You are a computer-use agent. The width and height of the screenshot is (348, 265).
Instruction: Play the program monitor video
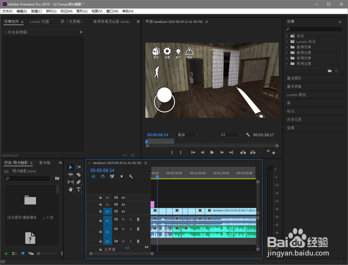point(212,153)
